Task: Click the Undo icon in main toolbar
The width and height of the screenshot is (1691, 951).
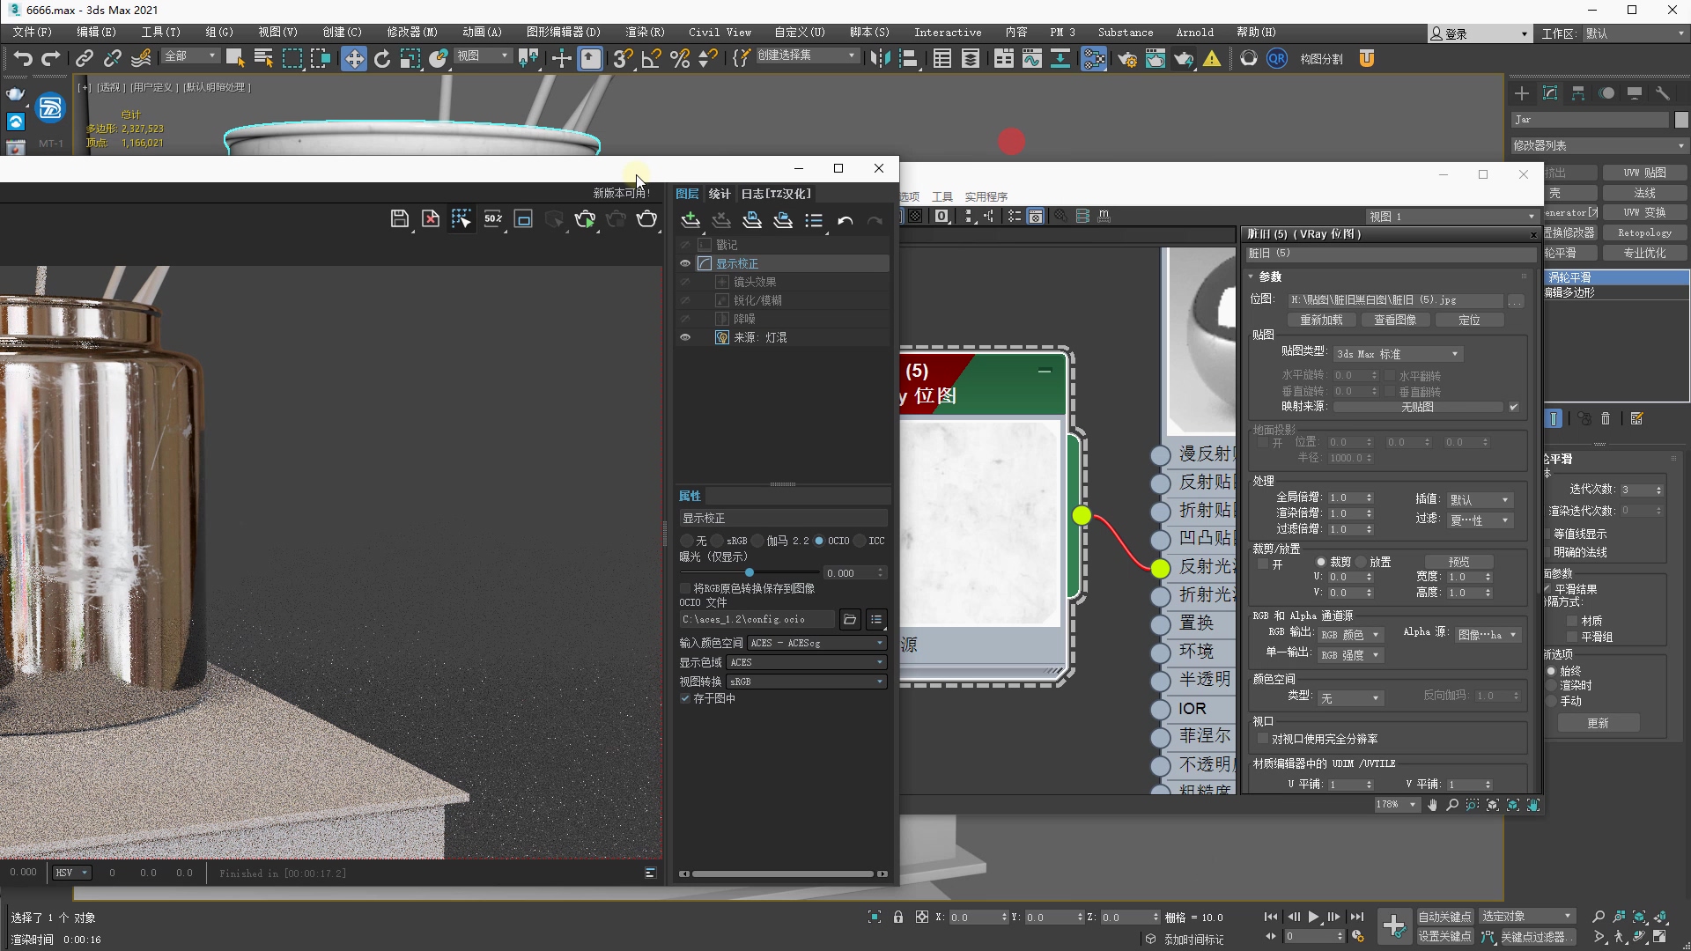Action: (23, 59)
